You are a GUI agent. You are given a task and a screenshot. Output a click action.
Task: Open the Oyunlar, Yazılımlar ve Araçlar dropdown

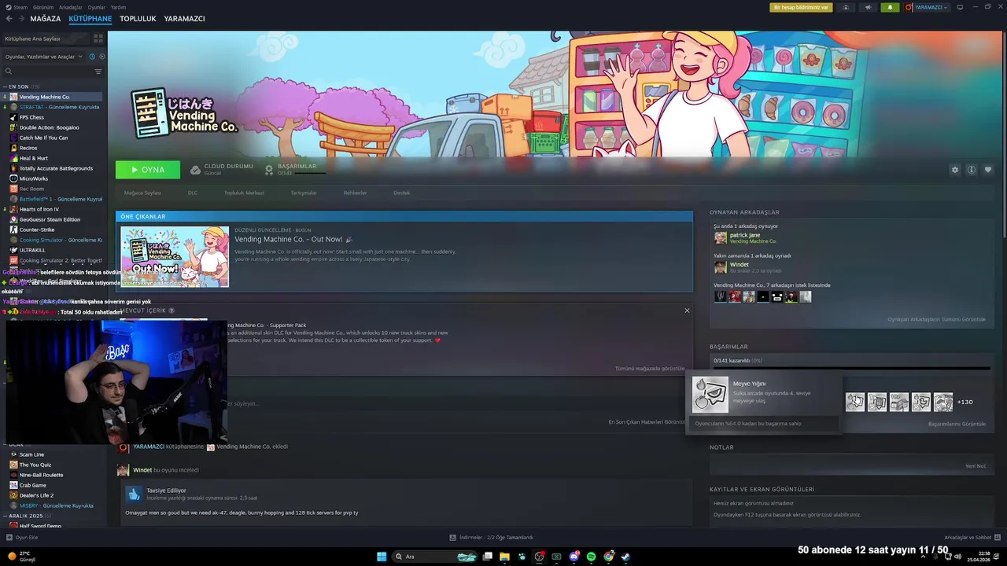click(x=42, y=57)
